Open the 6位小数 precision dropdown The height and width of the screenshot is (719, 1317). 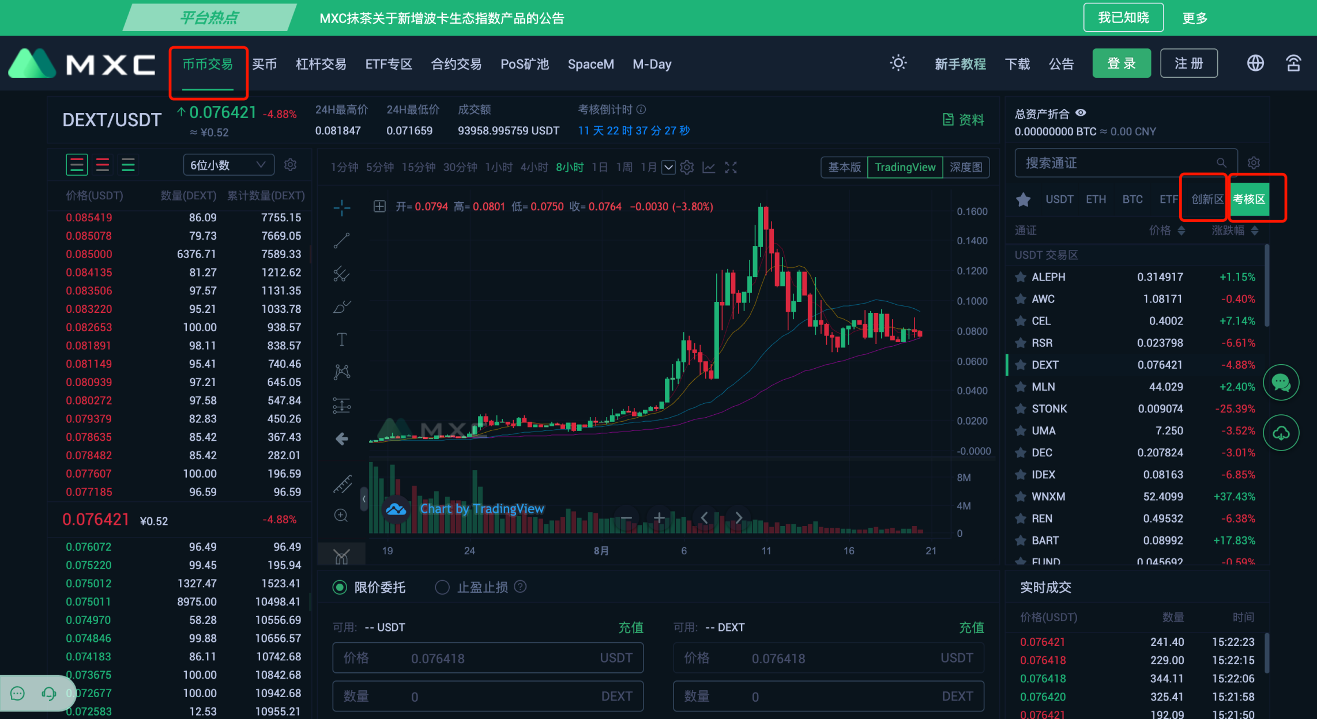pyautogui.click(x=228, y=164)
